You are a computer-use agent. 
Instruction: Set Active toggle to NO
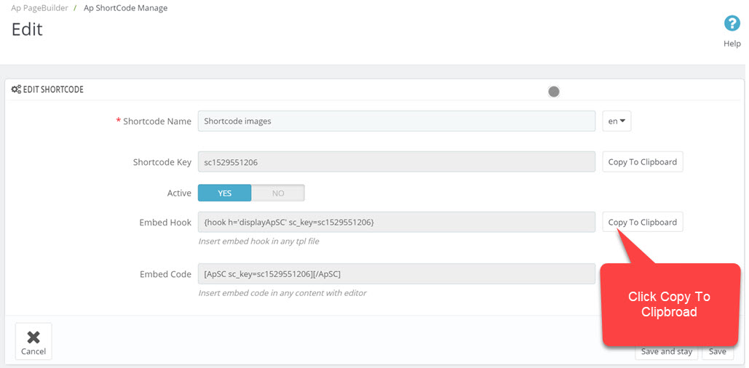(278, 193)
